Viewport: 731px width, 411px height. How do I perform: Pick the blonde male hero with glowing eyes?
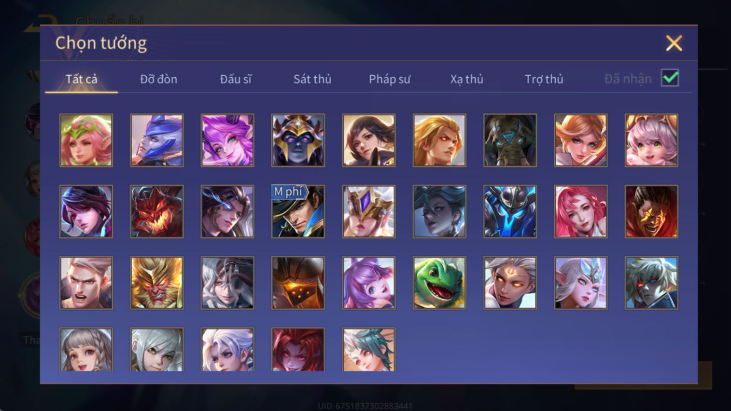coord(439,140)
